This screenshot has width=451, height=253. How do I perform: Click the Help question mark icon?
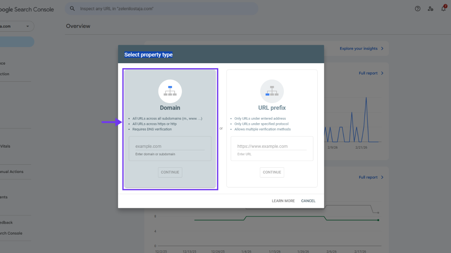point(418,9)
